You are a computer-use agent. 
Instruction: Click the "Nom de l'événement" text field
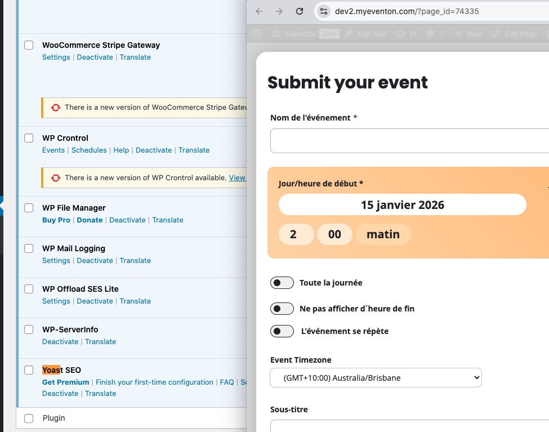[409, 141]
